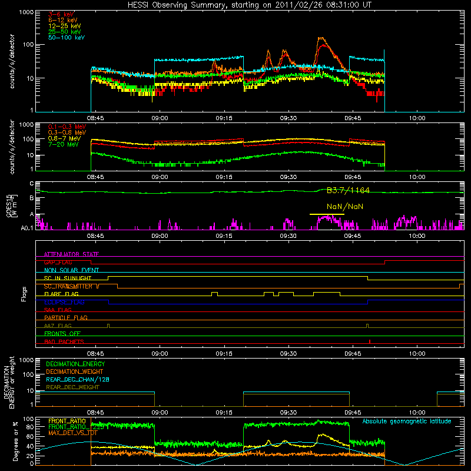The width and height of the screenshot is (471, 471).
Task: Click the green FRONT_RATIO_1225 legend label
Action: click(76, 427)
